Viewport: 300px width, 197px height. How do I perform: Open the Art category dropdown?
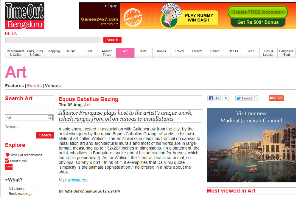50,118
